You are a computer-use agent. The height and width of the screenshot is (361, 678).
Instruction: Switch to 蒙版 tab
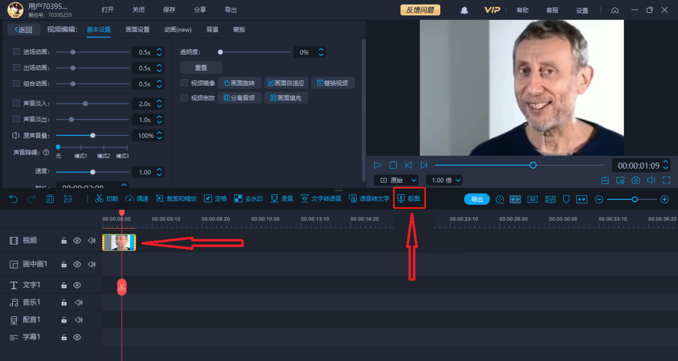(239, 29)
